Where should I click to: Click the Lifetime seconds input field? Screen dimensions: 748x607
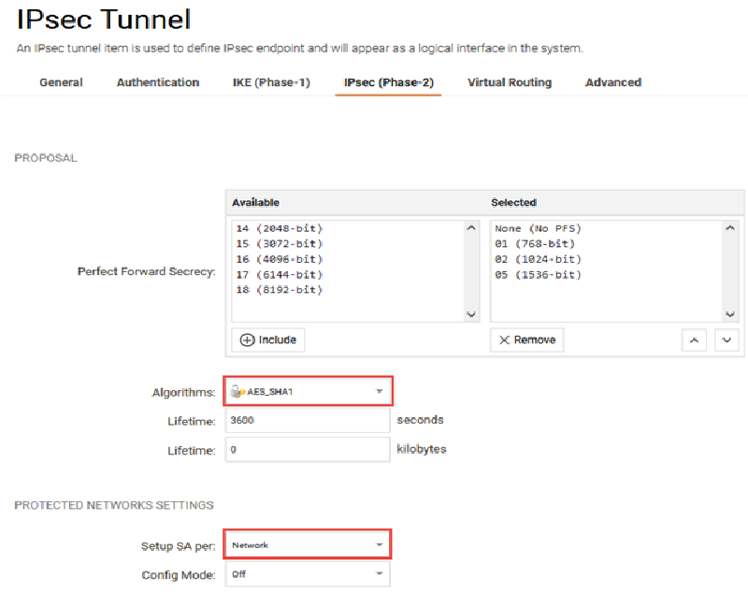pyautogui.click(x=308, y=421)
